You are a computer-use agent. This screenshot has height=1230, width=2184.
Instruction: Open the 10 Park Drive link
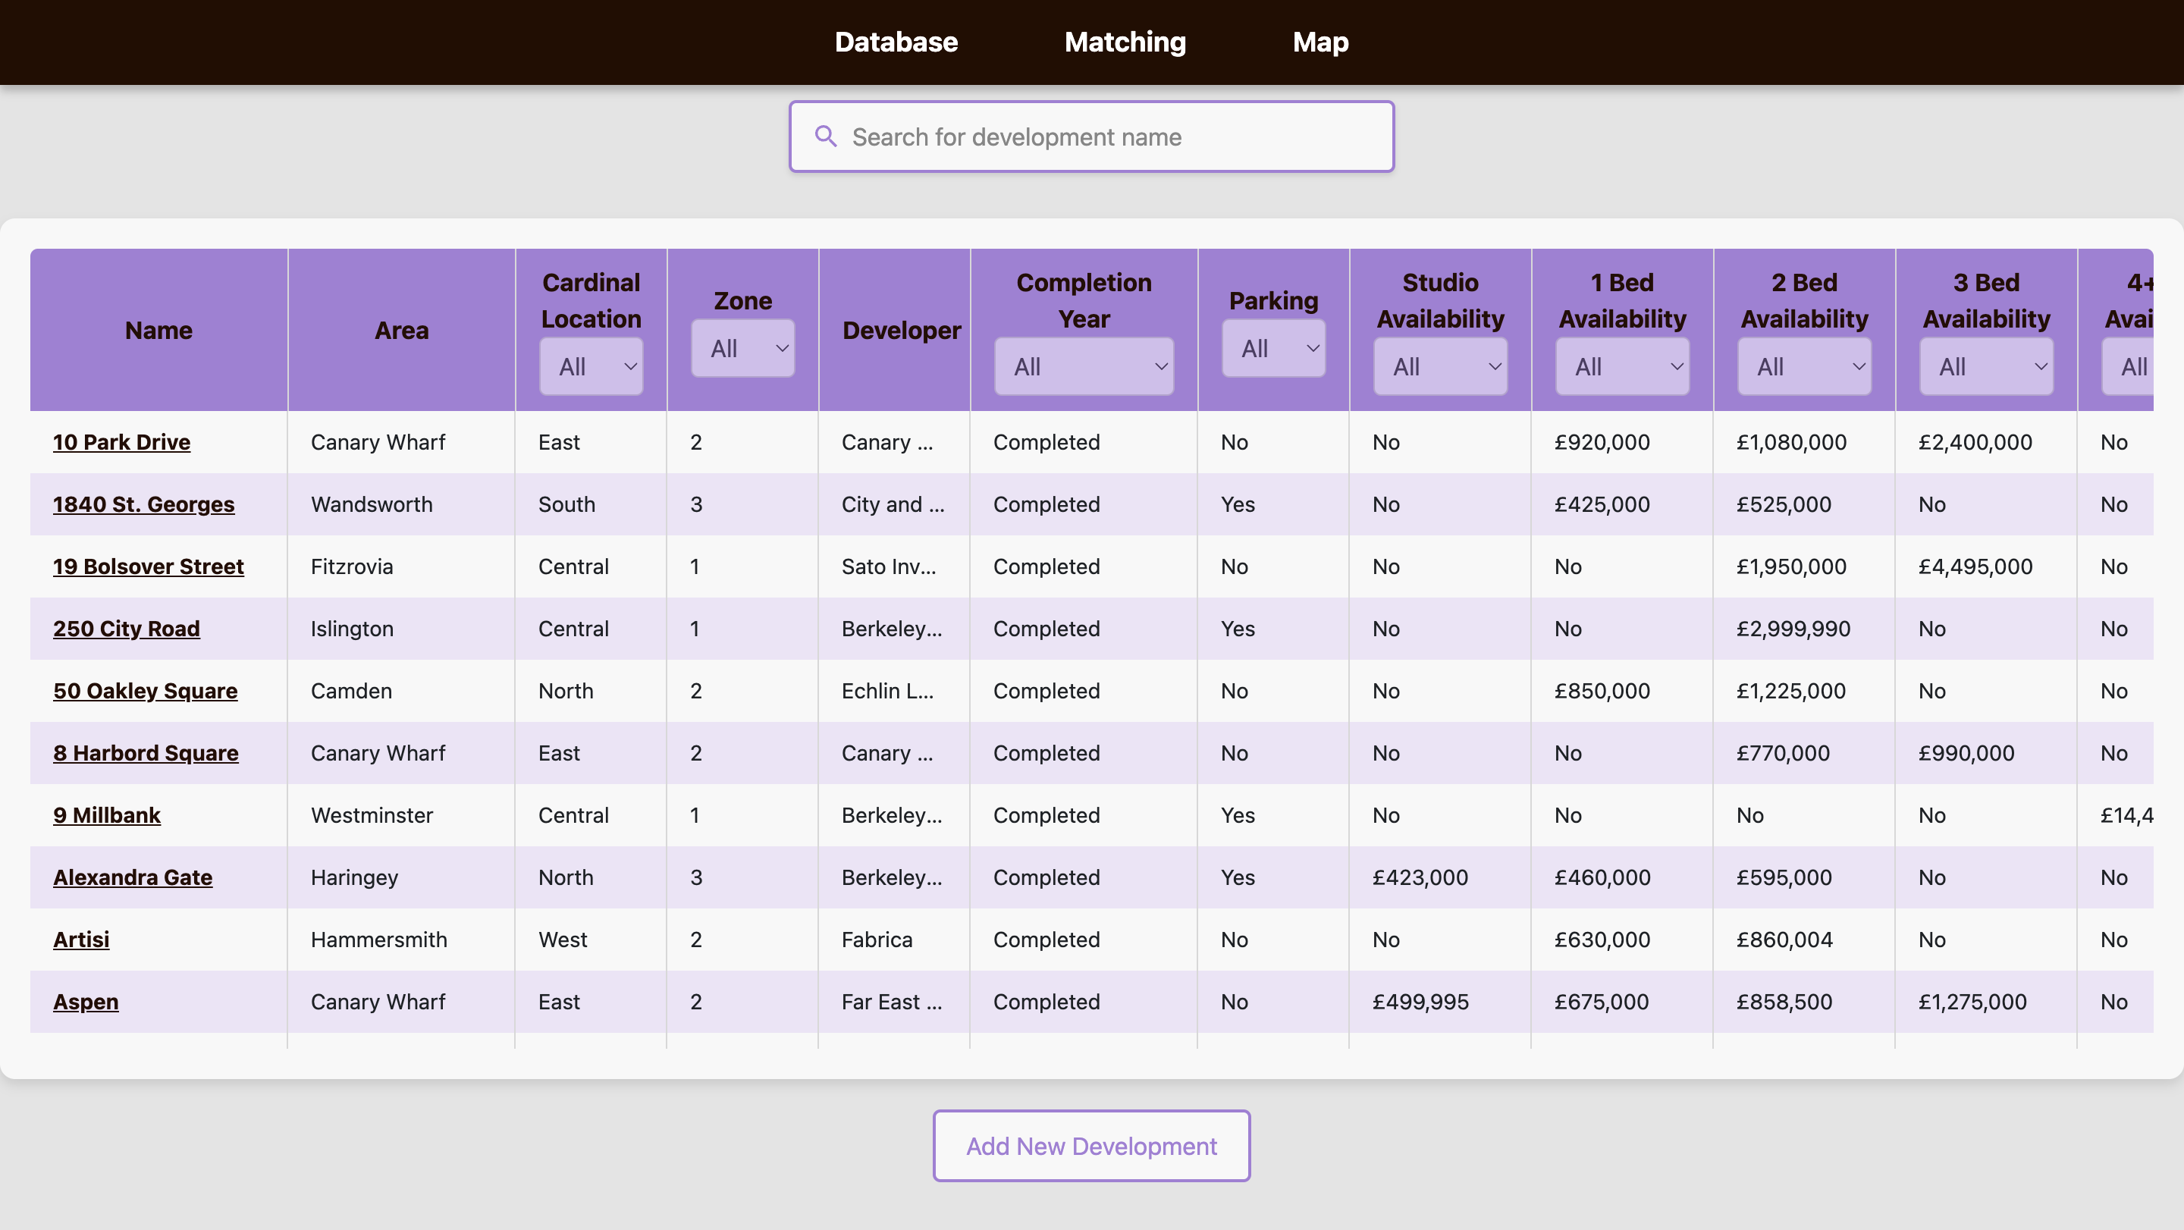point(121,441)
